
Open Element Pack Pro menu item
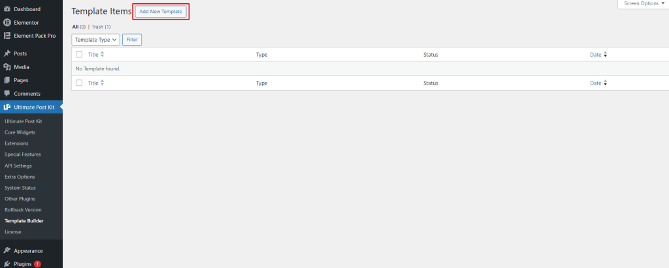(35, 36)
